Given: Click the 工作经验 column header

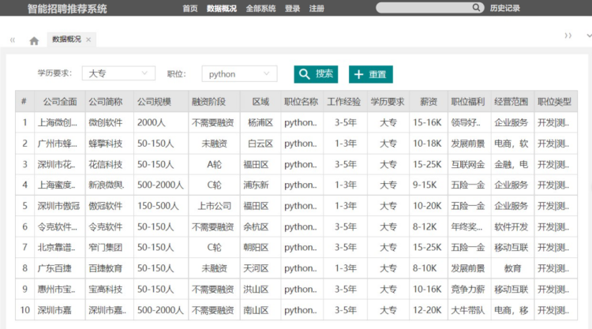Looking at the screenshot, I should click(343, 102).
